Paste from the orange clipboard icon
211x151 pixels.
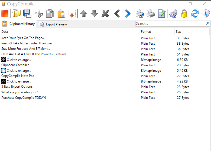click(61, 14)
